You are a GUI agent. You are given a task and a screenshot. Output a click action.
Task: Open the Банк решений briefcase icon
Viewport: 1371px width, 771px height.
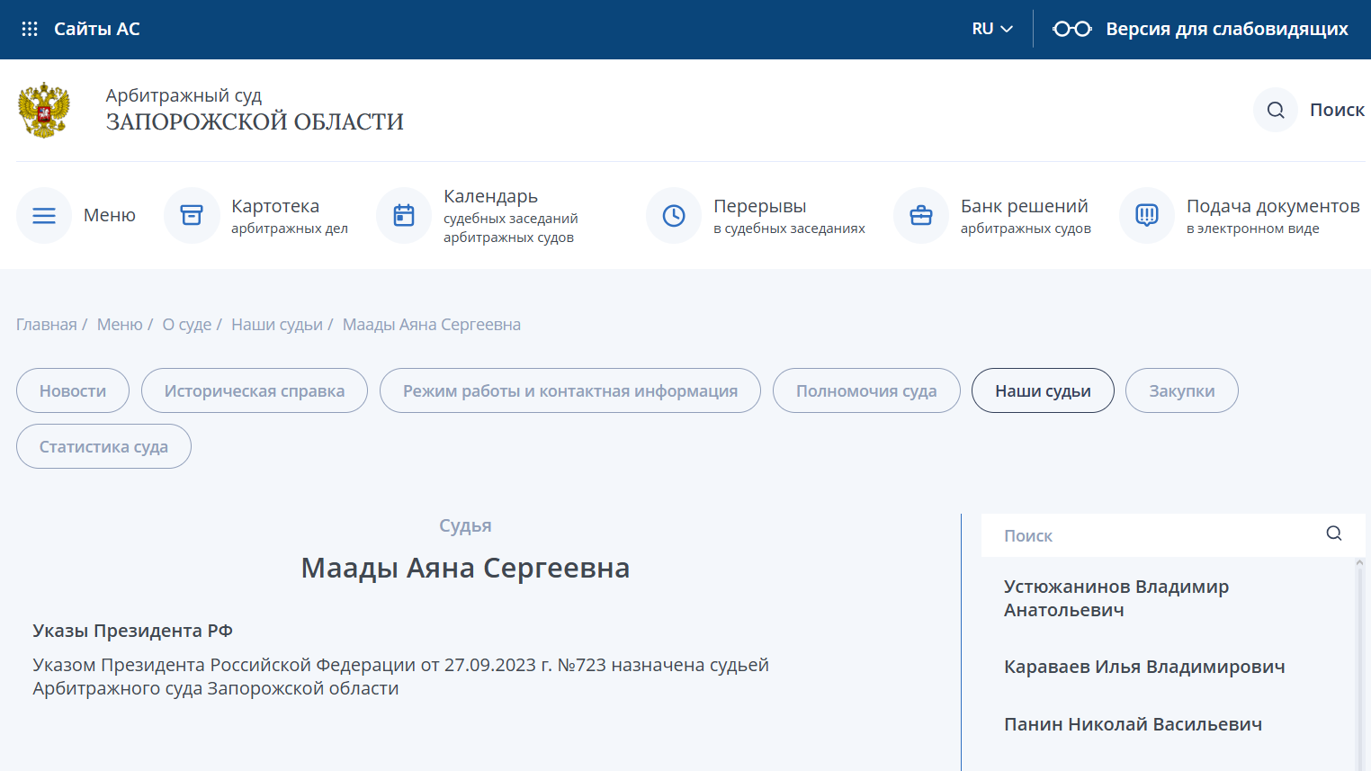921,215
